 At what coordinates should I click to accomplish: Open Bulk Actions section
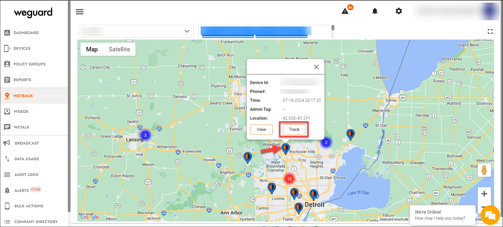29,206
